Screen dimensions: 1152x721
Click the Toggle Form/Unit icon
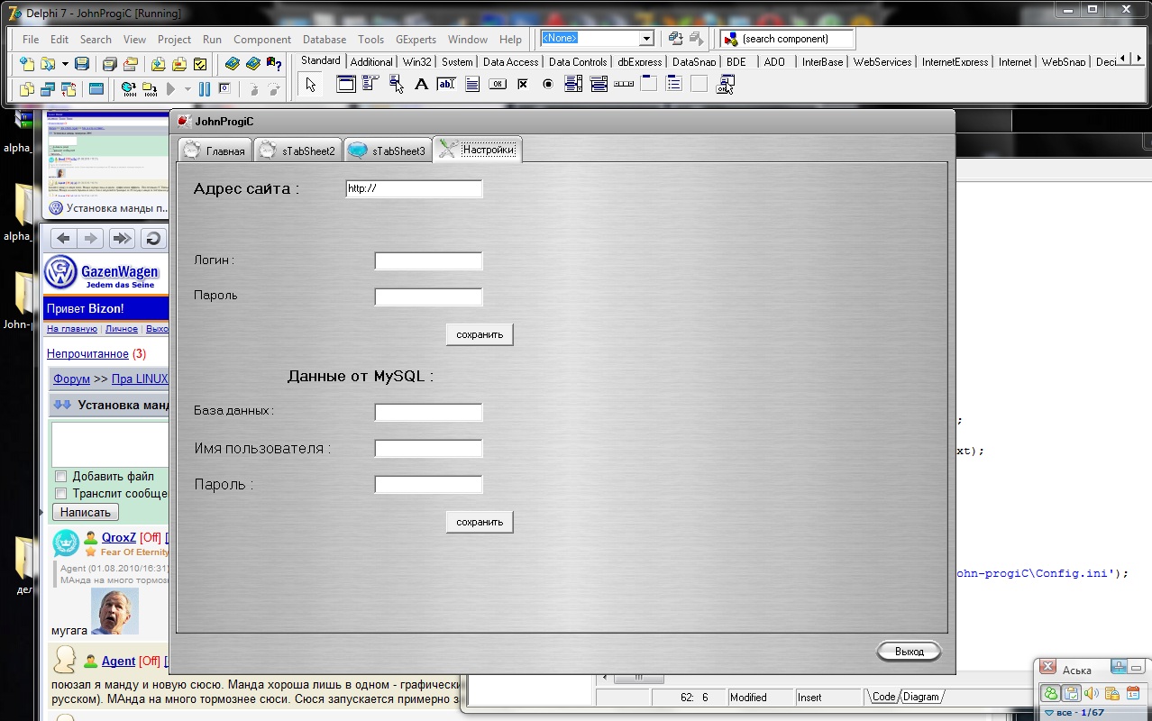click(x=69, y=88)
